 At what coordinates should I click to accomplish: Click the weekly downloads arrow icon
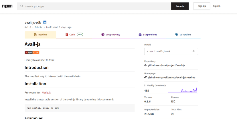pyautogui.click(x=145, y=86)
